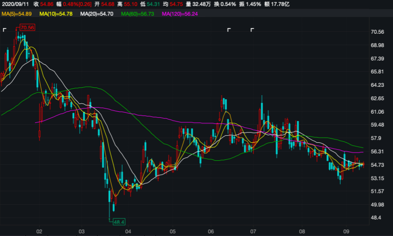Click the 03 month label on the time axis
This screenshot has height=236, width=393.
click(81, 231)
